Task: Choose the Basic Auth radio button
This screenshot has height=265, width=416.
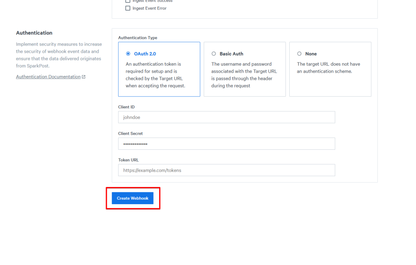Action: pyautogui.click(x=214, y=54)
